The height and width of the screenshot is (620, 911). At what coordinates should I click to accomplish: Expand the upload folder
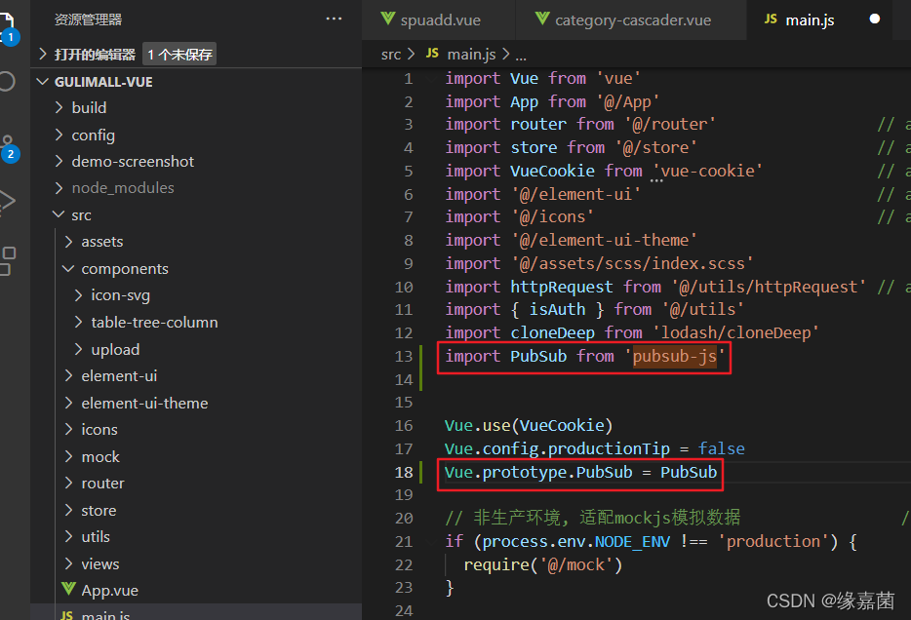pos(78,349)
